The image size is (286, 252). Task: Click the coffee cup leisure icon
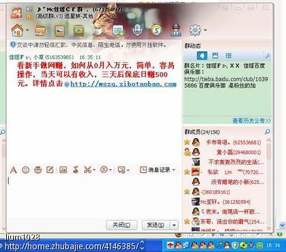[x=98, y=31]
